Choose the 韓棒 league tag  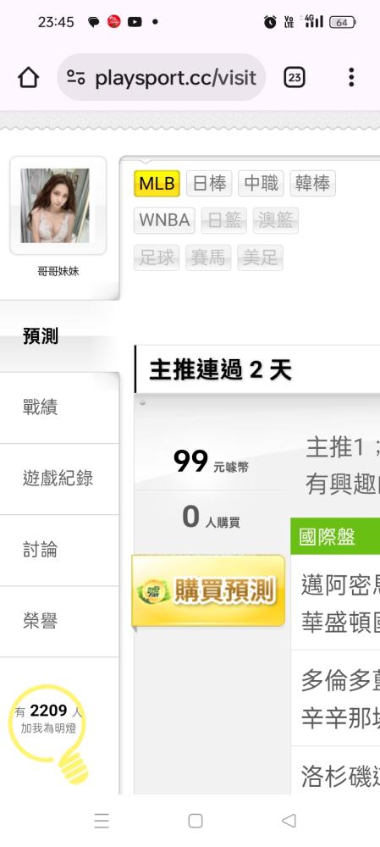point(312,184)
